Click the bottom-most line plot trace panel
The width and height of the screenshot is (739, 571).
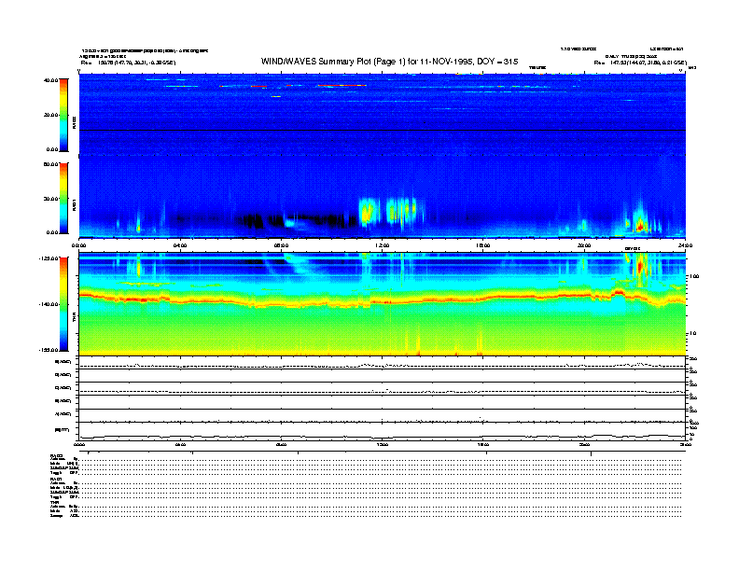382,432
